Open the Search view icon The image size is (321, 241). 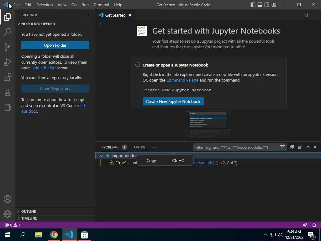8,32
